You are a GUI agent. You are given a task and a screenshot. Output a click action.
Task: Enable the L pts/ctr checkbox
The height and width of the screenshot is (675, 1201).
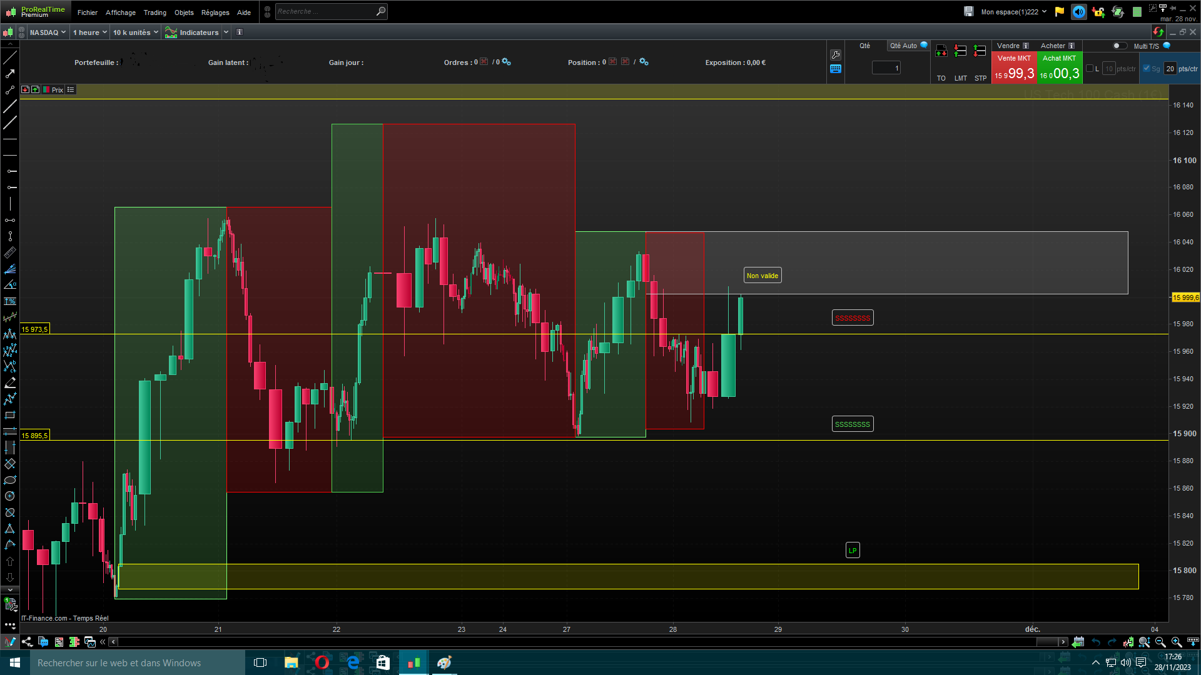coord(1090,69)
